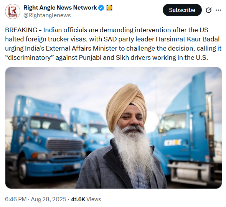Click the blue verified checkmark badge

[101, 8]
